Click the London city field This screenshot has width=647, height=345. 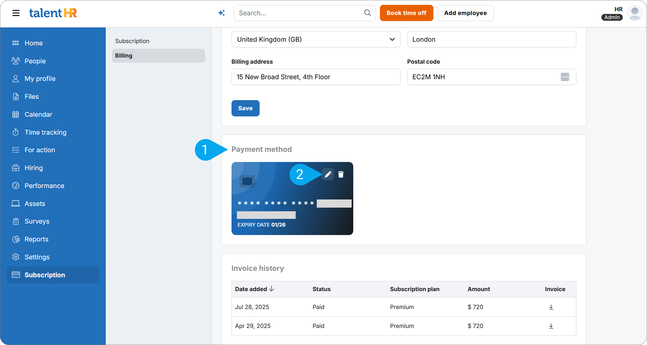click(492, 39)
